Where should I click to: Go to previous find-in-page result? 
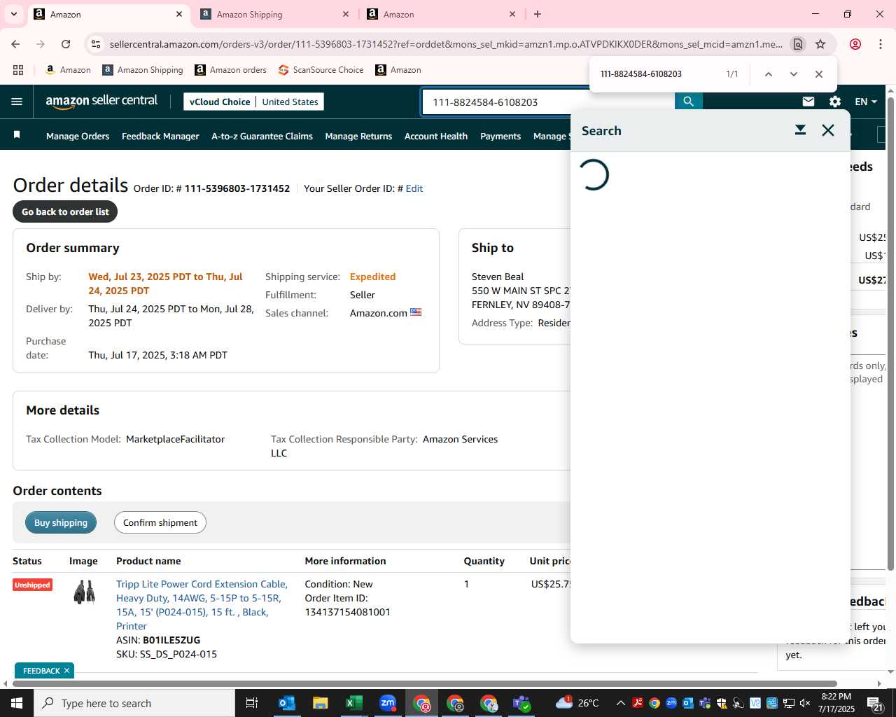click(768, 74)
